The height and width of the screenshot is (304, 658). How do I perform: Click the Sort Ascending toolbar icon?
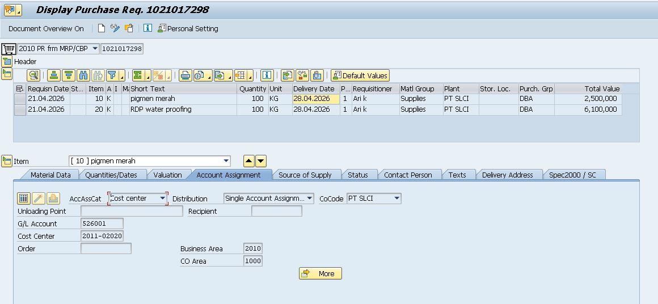(x=54, y=75)
